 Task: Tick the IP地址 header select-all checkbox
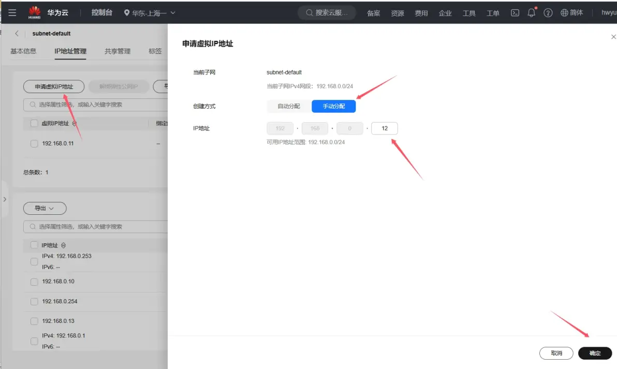point(34,245)
